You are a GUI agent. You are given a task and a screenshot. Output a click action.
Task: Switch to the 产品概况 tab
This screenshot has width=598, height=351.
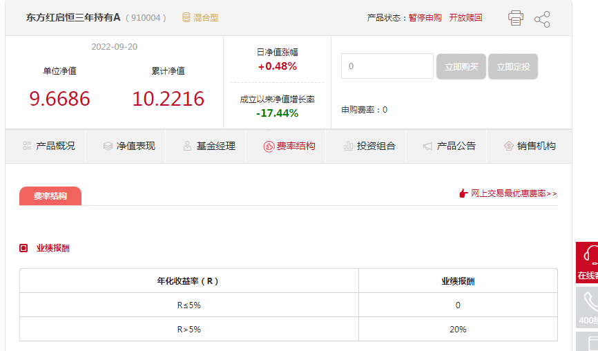[48, 146]
